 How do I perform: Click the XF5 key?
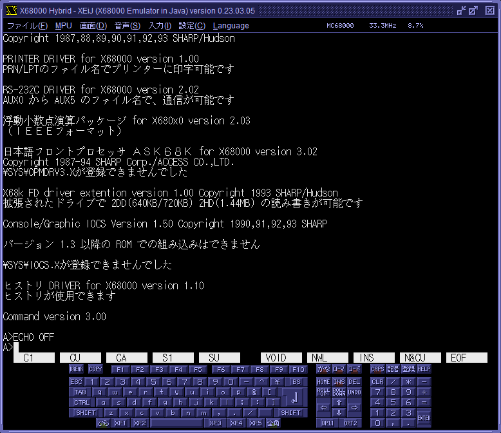(x=256, y=423)
